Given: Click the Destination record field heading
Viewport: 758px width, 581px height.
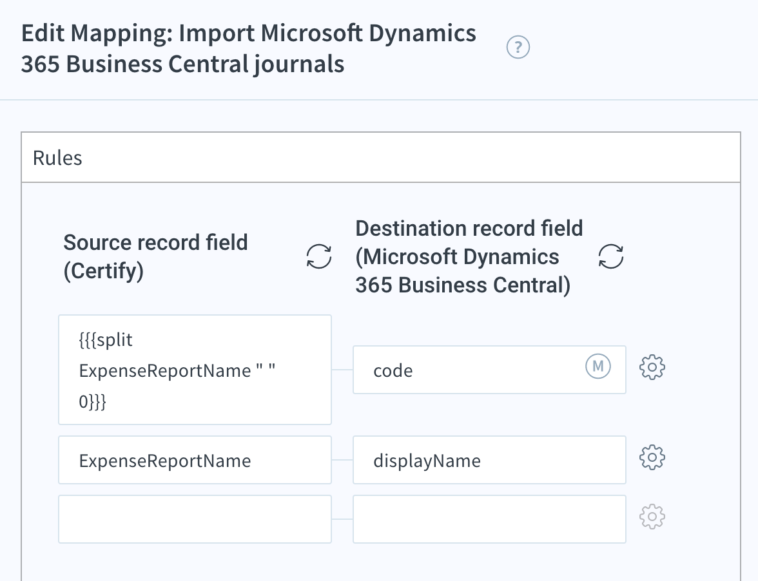Looking at the screenshot, I should click(469, 256).
